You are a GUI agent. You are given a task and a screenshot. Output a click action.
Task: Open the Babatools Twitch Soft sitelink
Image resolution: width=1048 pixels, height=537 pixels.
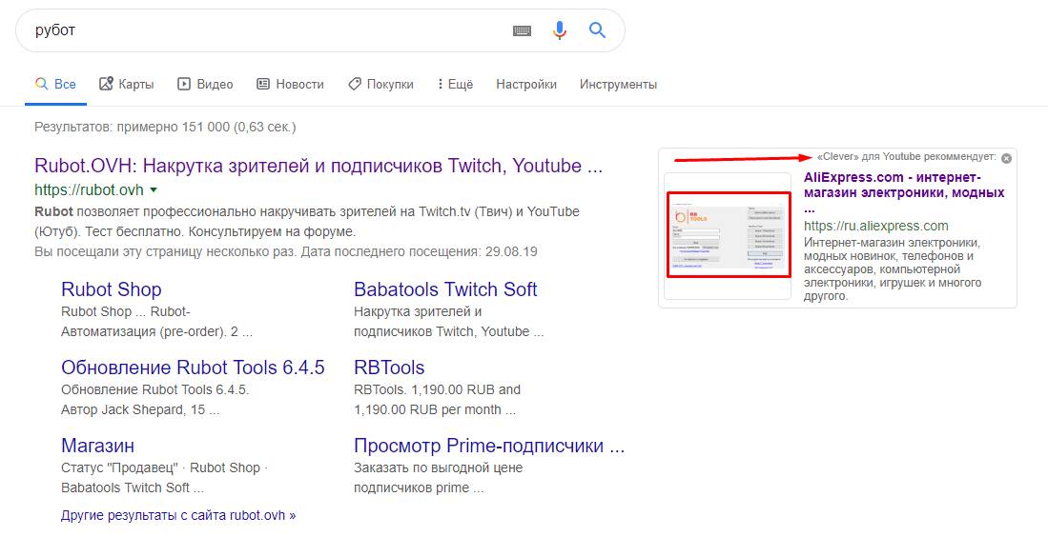coord(445,289)
